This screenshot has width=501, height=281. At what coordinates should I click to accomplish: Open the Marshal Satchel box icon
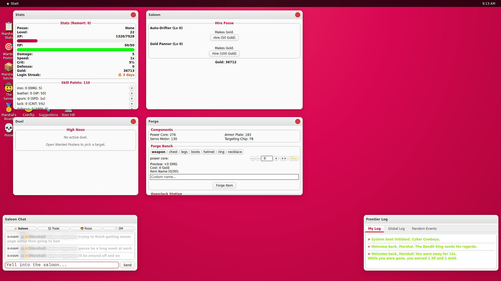click(x=9, y=67)
